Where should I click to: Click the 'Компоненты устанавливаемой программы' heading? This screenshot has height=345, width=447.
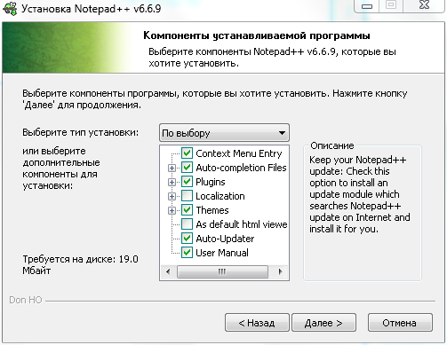tap(257, 35)
